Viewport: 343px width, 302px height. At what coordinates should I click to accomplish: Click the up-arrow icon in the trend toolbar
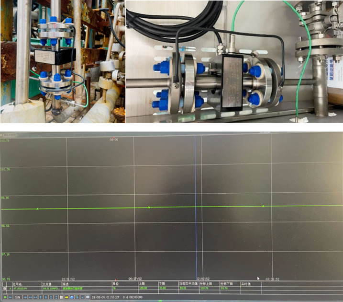[x=40, y=297]
